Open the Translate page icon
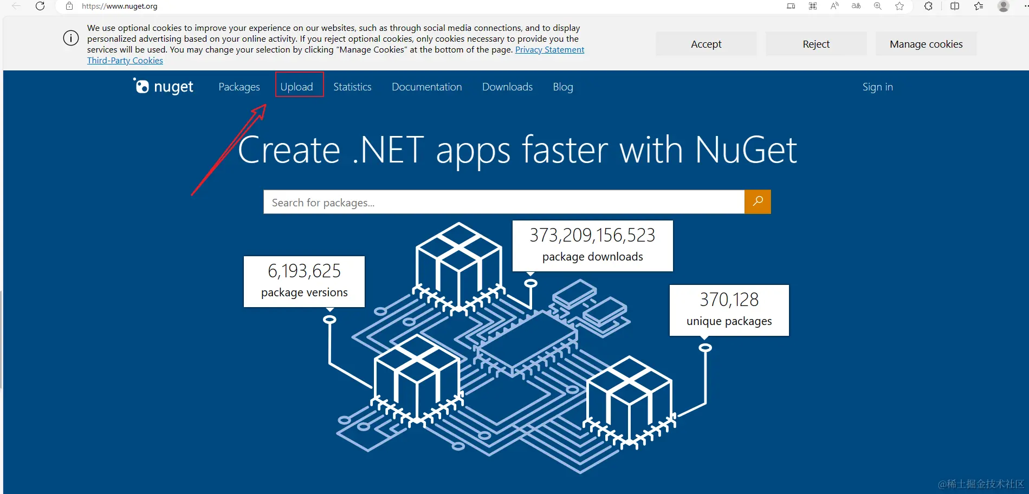 pos(856,6)
